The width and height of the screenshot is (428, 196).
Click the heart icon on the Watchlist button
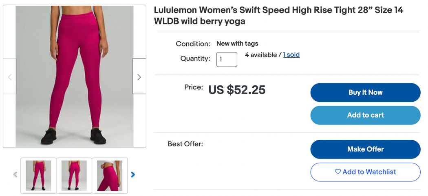pos(338,172)
